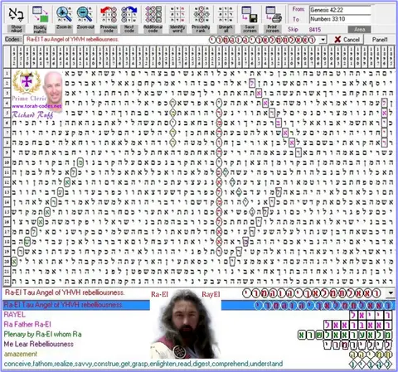Click the Area button
This screenshot has width=398, height=372.
click(x=359, y=29)
